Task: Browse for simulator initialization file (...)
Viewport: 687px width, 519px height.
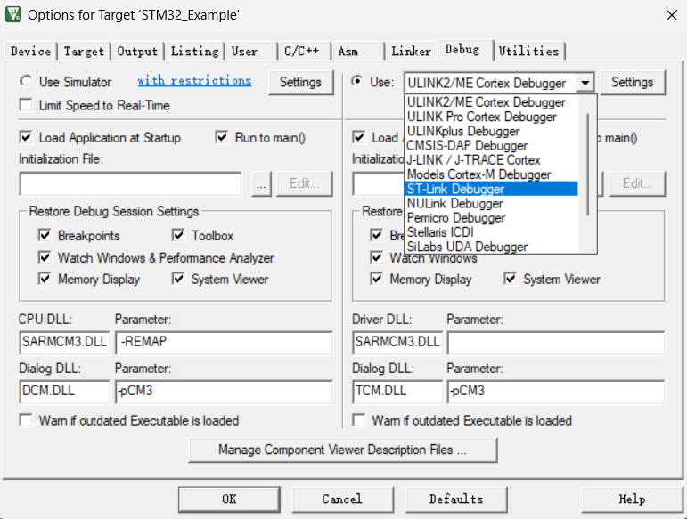Action: tap(262, 183)
